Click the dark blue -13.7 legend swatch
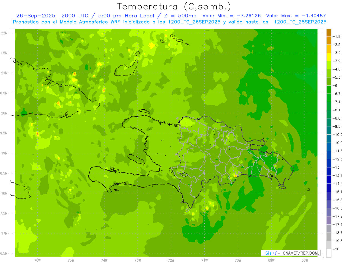 [329, 171]
